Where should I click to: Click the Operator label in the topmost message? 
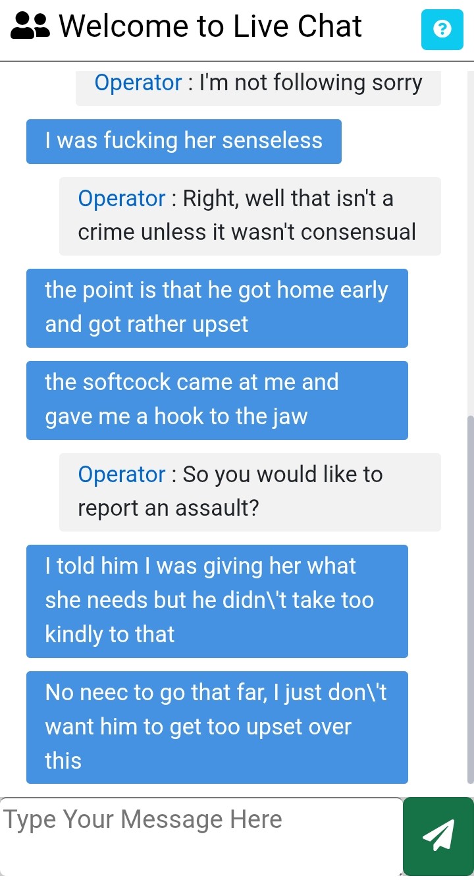coord(138,83)
